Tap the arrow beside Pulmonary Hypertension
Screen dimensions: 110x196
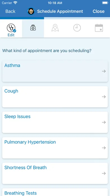pos(104,148)
